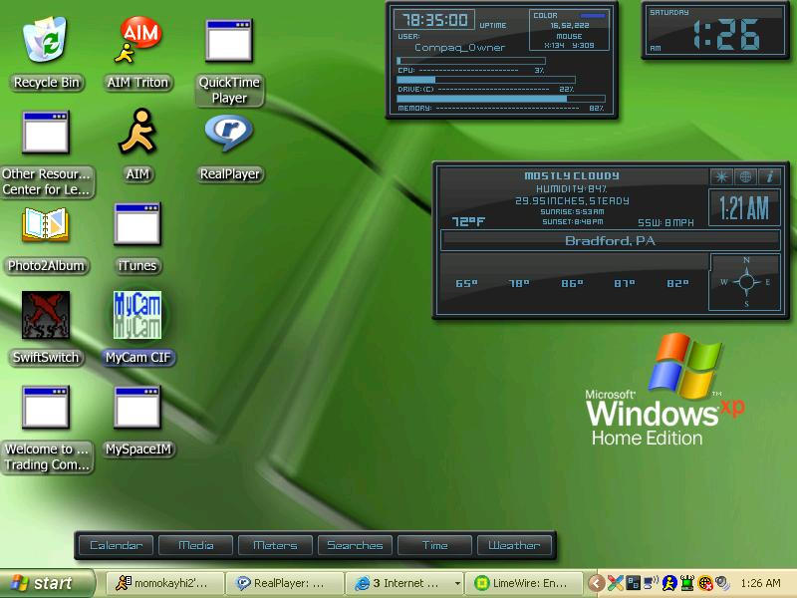Click the 1:21 AM weather update time
The height and width of the screenshot is (598, 797).
click(744, 208)
